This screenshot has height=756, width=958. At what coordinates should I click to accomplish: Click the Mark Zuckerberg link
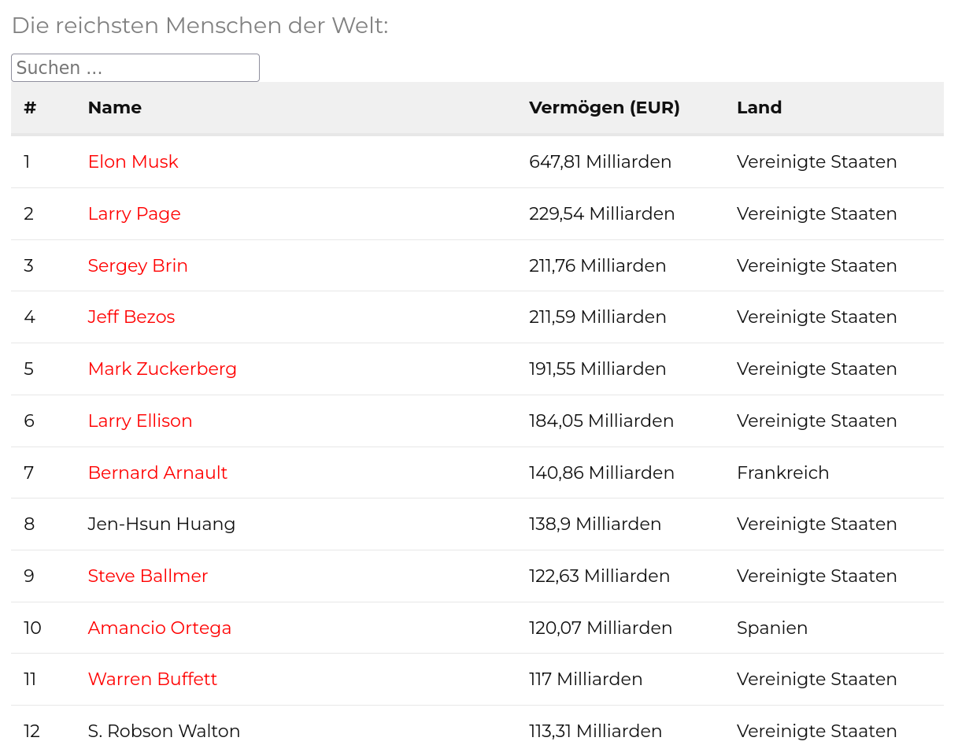162,369
